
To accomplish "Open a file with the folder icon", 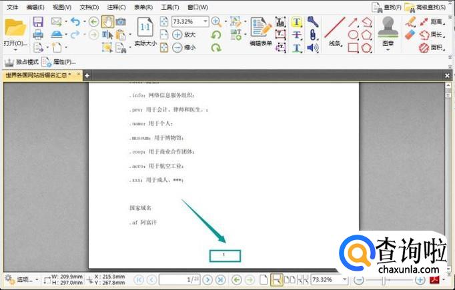I will click(x=15, y=28).
